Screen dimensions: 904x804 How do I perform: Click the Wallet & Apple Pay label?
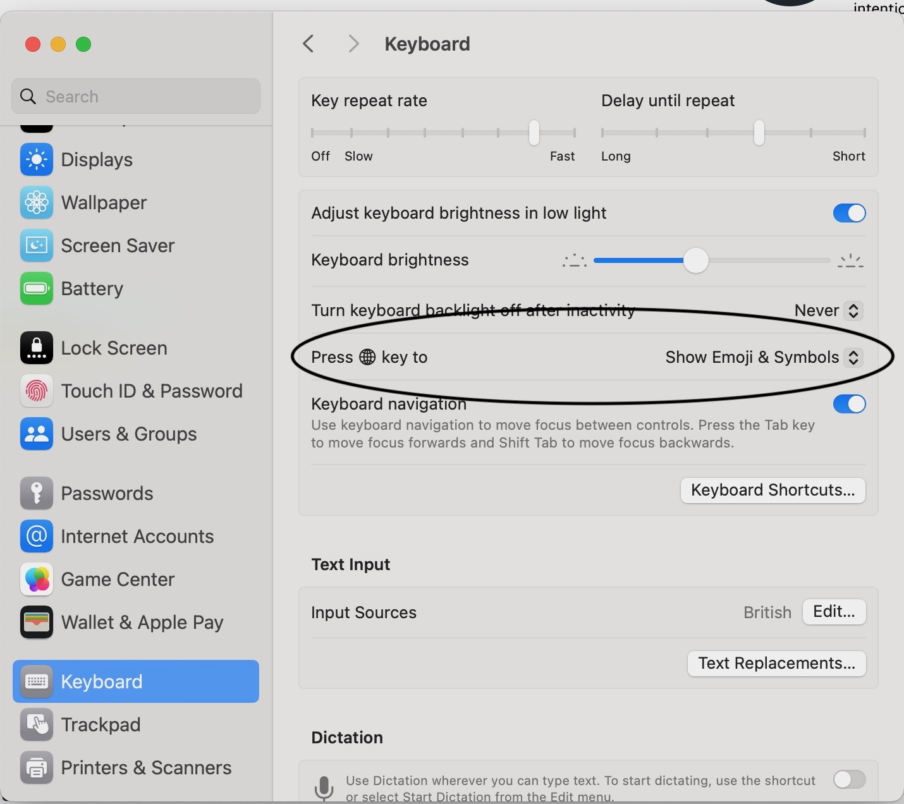[x=142, y=622]
